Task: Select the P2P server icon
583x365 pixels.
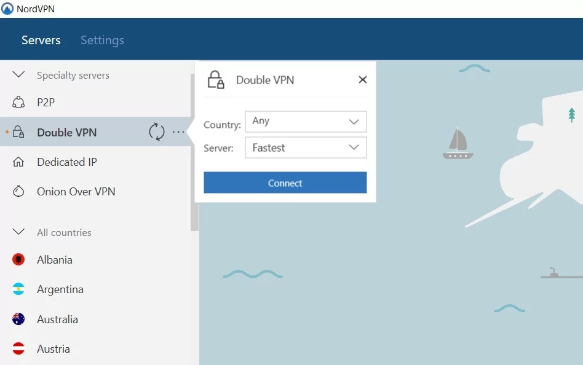Action: [x=18, y=102]
